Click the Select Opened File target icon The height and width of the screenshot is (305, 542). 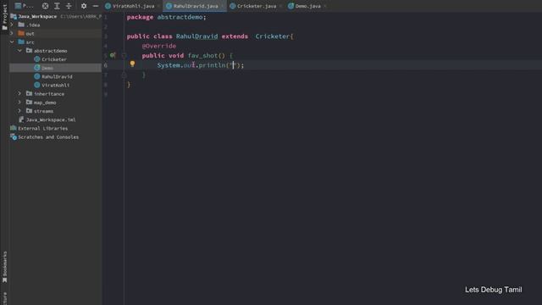(45, 6)
